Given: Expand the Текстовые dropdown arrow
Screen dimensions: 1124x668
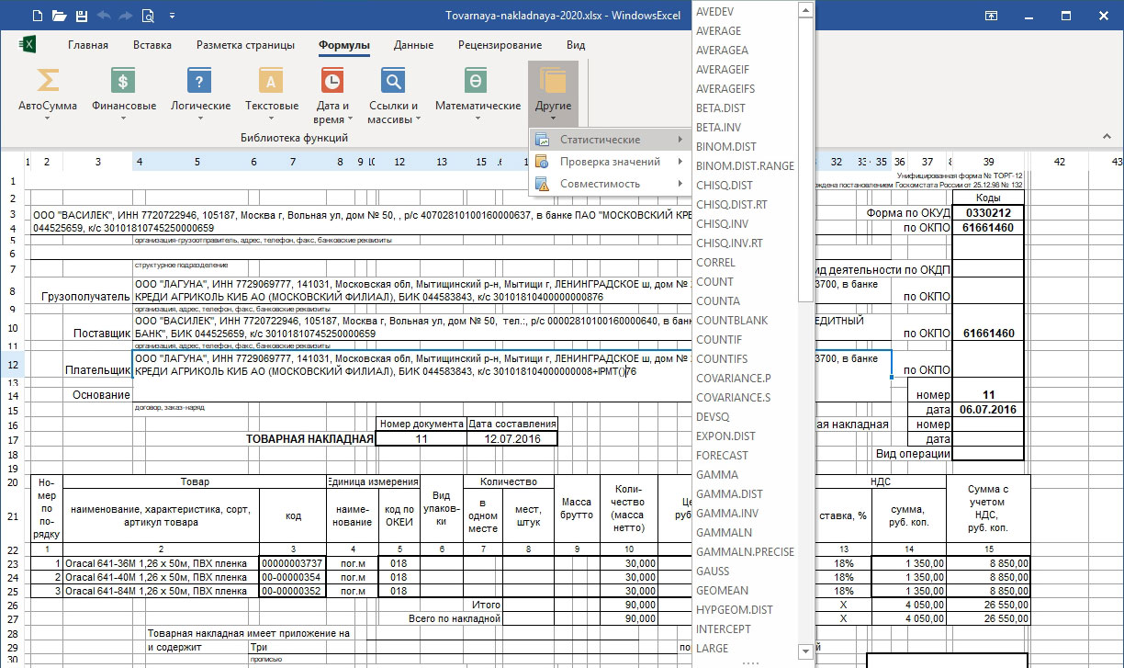Looking at the screenshot, I should tap(272, 119).
